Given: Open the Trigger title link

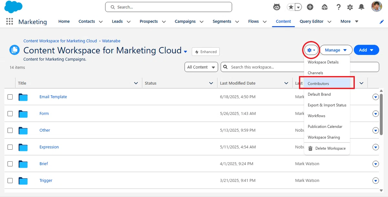Looking at the screenshot, I should click(x=46, y=181).
